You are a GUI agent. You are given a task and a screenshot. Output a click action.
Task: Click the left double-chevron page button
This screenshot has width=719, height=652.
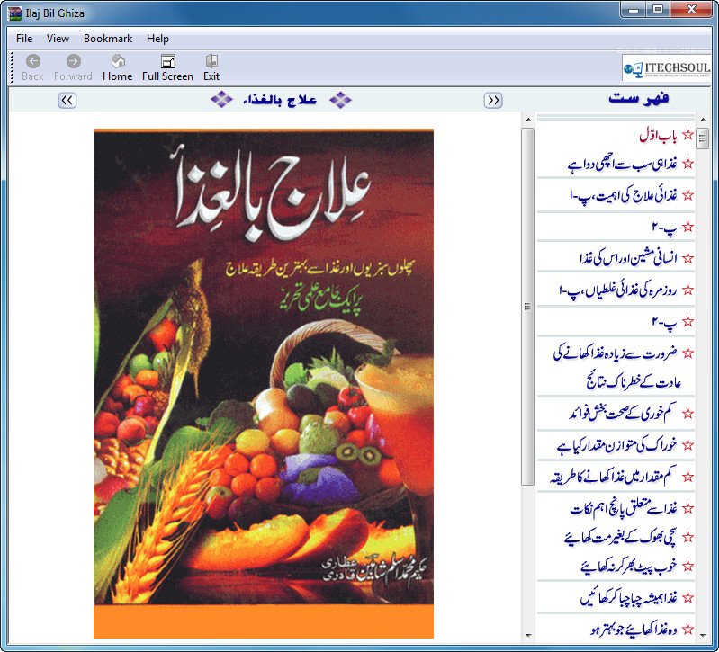click(67, 100)
